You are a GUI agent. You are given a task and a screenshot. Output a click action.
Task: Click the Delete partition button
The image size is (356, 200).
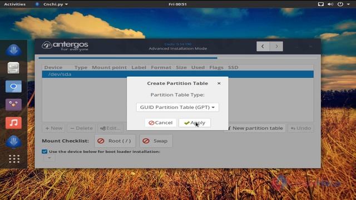(x=81, y=128)
